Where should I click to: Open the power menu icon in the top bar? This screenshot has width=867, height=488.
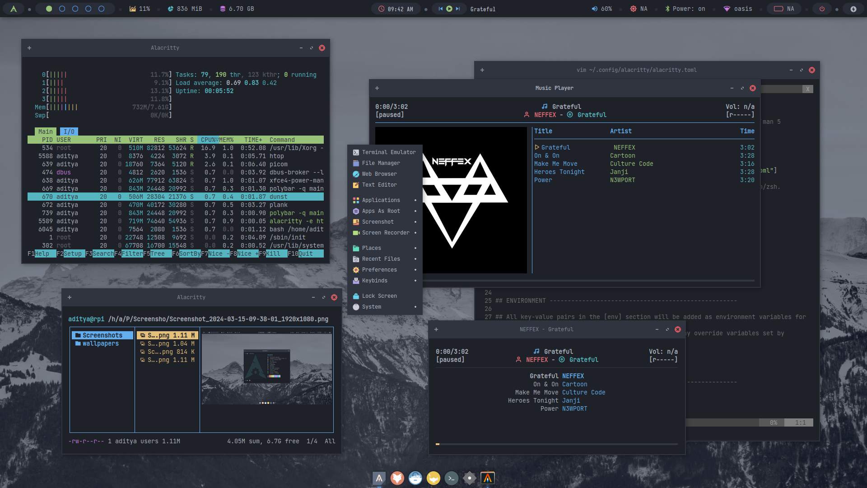822,9
